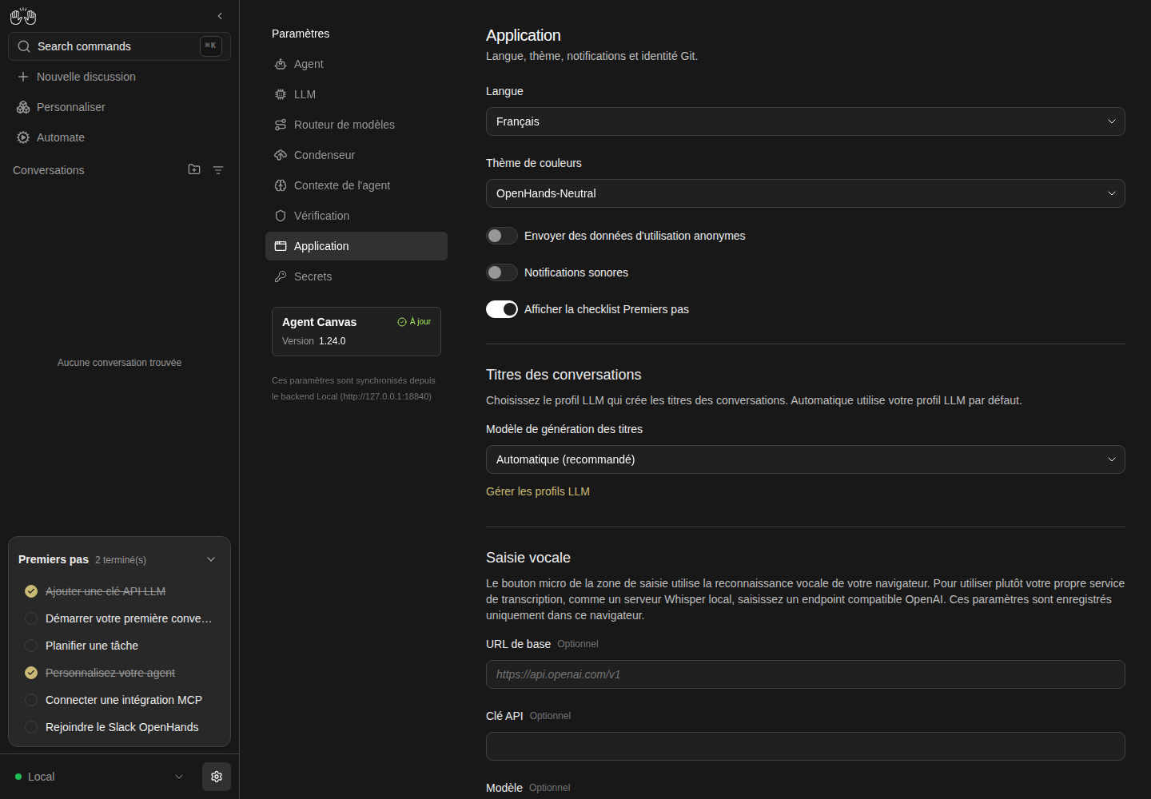Collapse the Premiers pas checklist
This screenshot has width=1151, height=799.
pos(211,559)
